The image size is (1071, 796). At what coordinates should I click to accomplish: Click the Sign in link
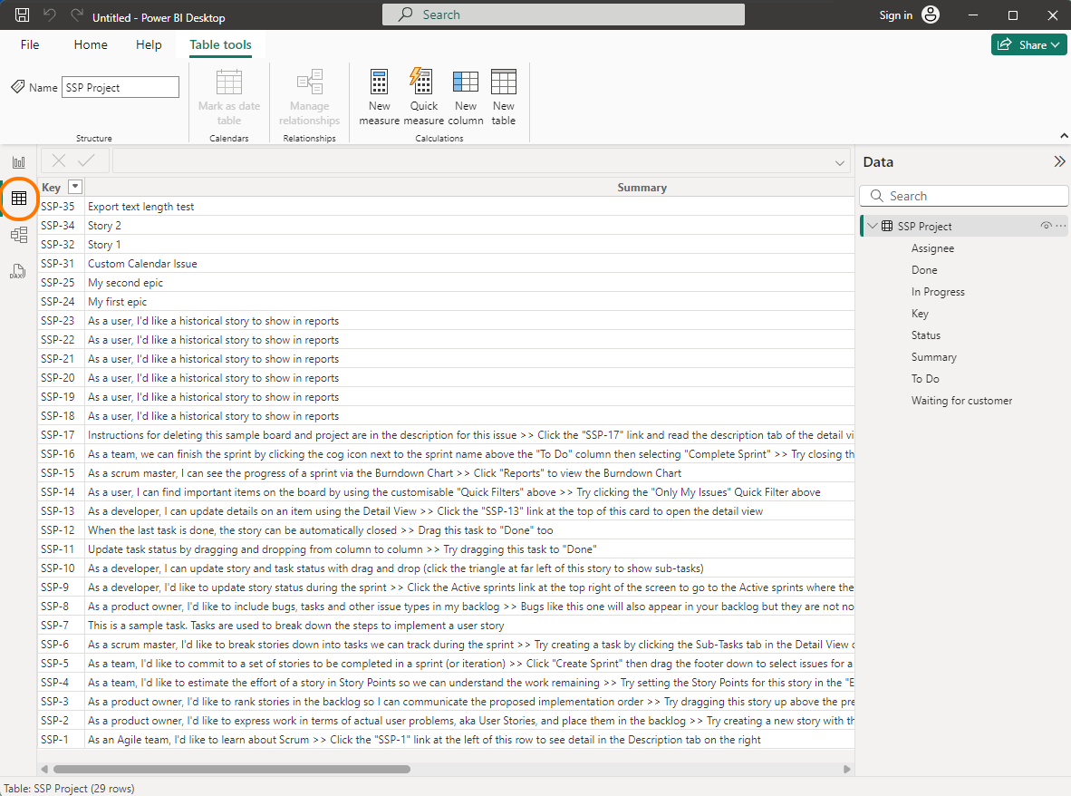[x=896, y=15]
